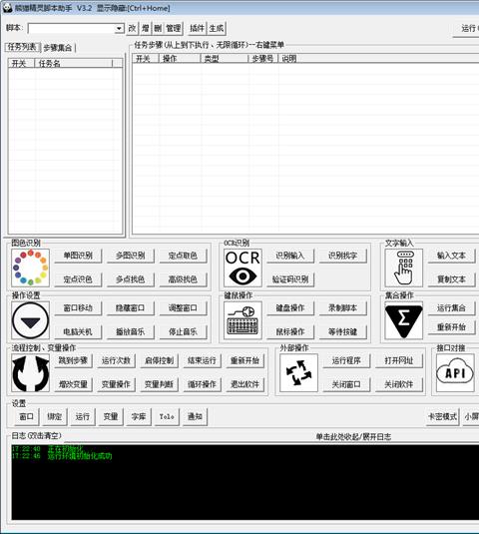Click the 验证码识别 button
The image size is (479, 534).
point(290,279)
